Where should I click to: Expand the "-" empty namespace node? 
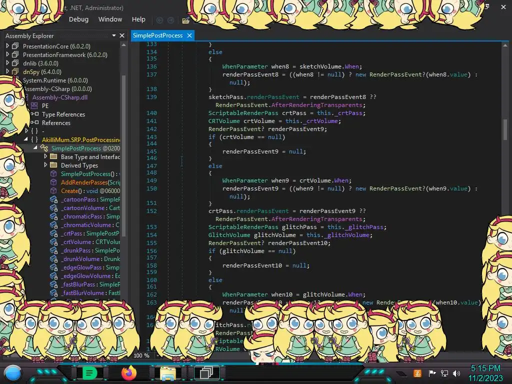[x=26, y=131]
